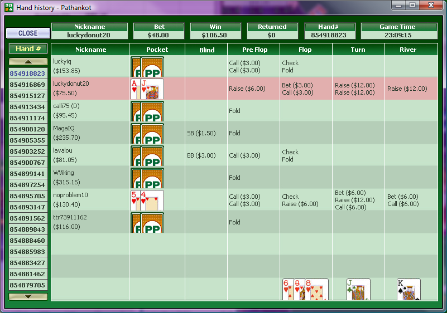Click the Game Time value 23:09:15
This screenshot has width=447, height=313.
tap(398, 35)
